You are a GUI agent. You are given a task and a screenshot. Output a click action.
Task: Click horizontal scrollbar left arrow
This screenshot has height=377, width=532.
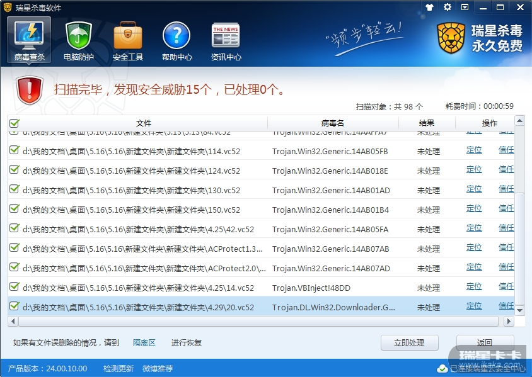13,321
